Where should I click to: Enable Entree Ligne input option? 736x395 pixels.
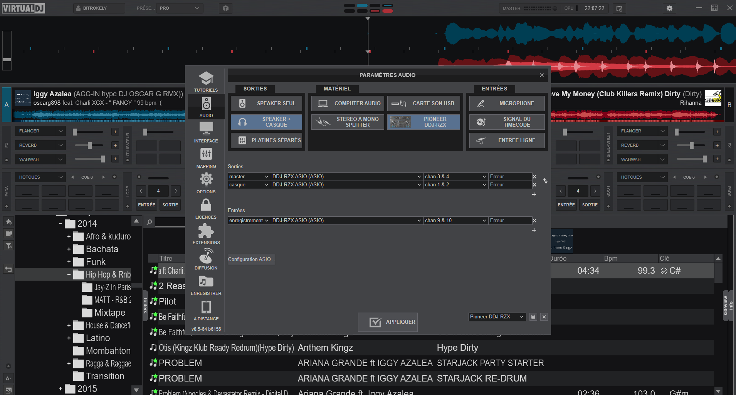pos(507,141)
